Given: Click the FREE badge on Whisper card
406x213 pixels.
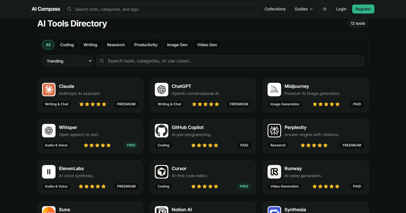Looking at the screenshot, I should [131, 145].
